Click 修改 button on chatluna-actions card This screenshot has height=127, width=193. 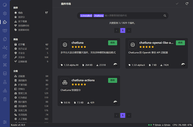pyautogui.click(x=112, y=80)
